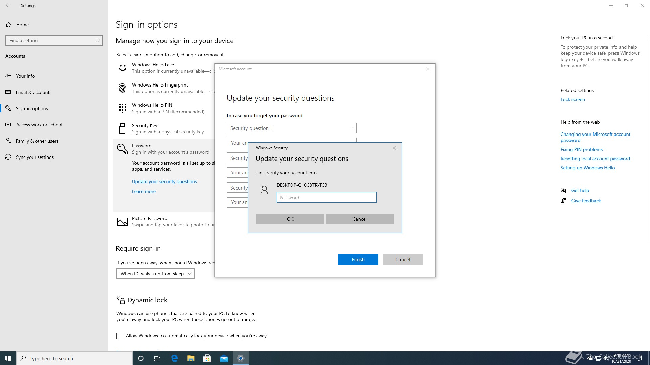Click the taskbar Type here to search box

(74, 358)
